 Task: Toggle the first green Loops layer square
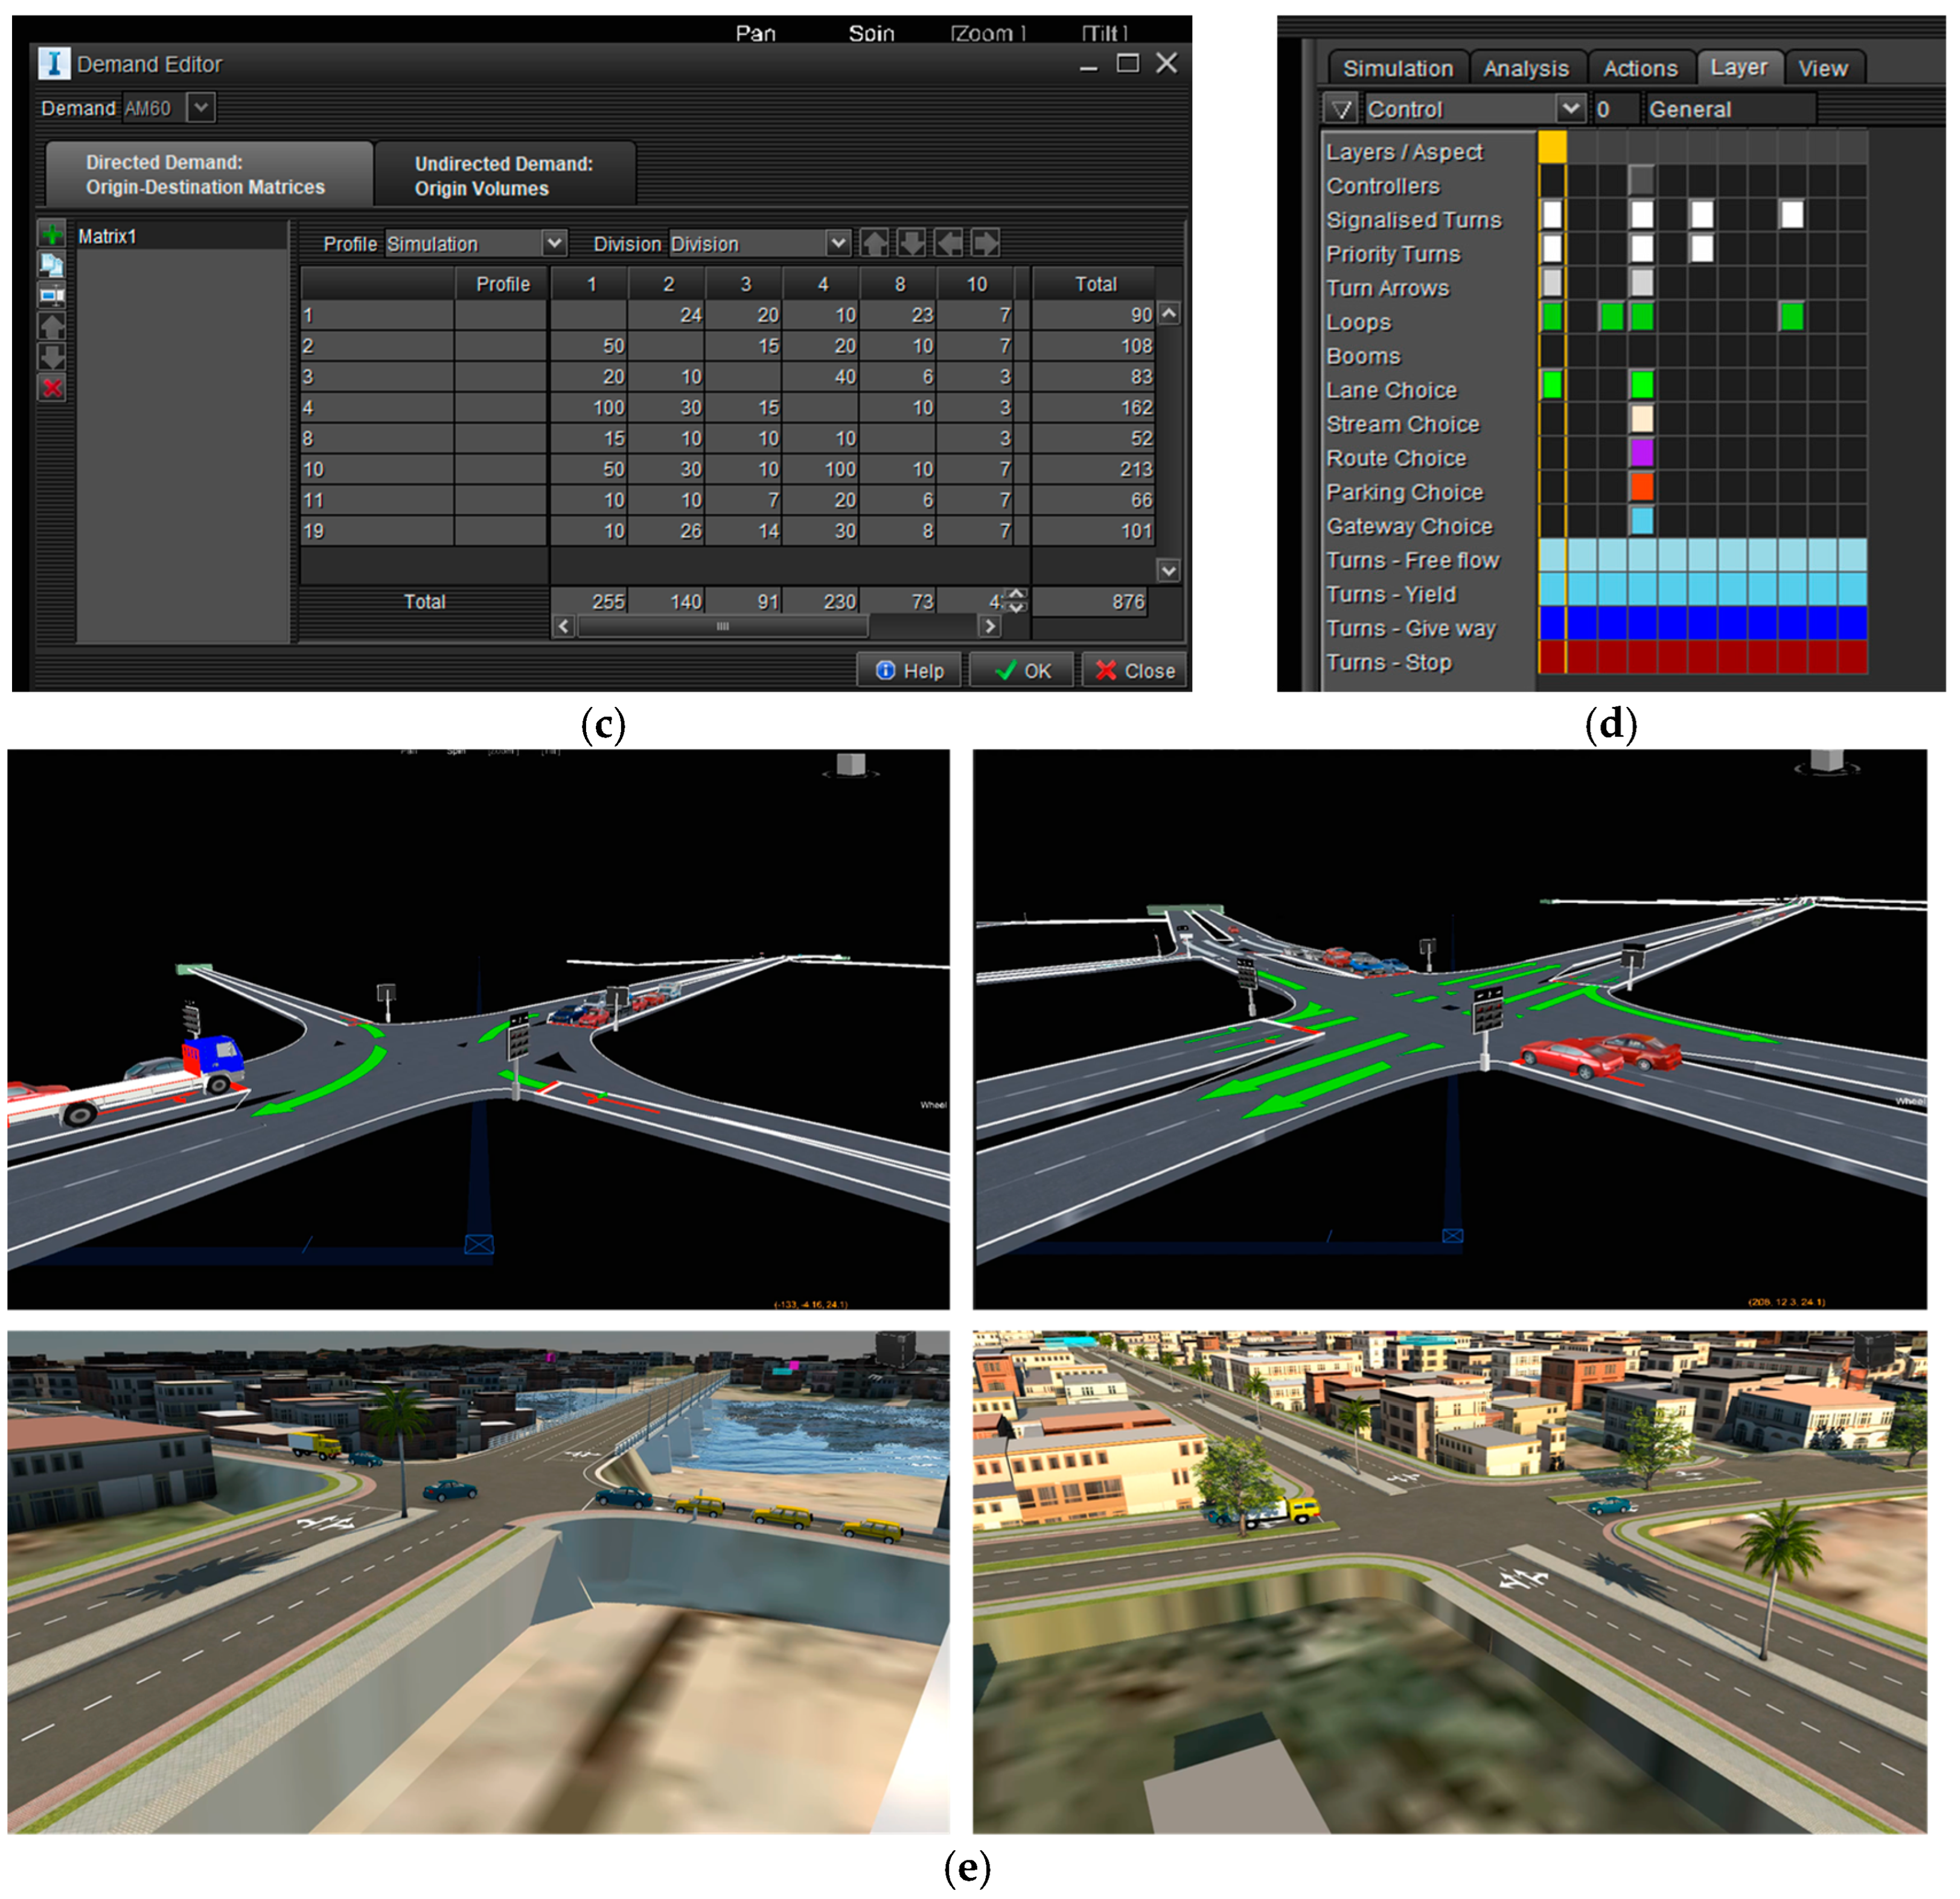pyautogui.click(x=1551, y=318)
